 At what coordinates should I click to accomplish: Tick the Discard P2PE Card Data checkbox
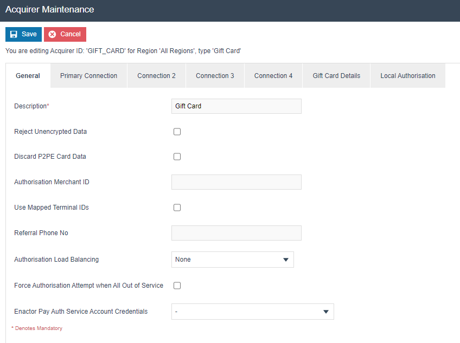click(x=177, y=157)
